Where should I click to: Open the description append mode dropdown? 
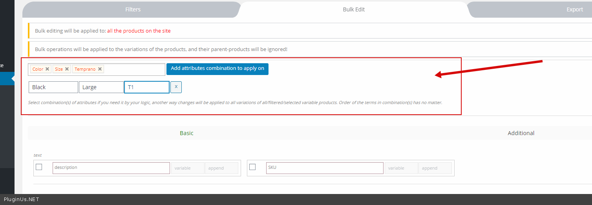[x=221, y=168]
